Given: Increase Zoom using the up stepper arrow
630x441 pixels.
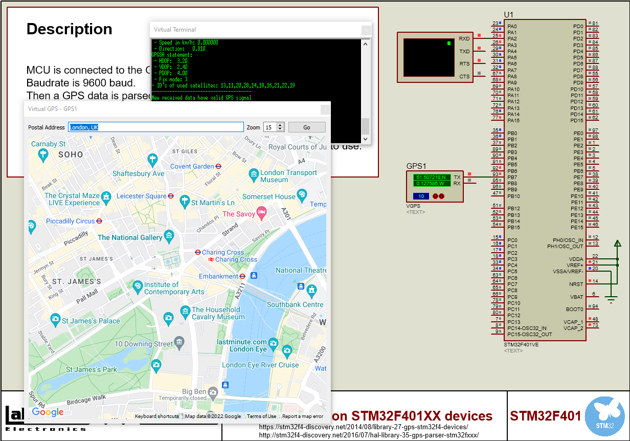Looking at the screenshot, I should click(x=280, y=125).
